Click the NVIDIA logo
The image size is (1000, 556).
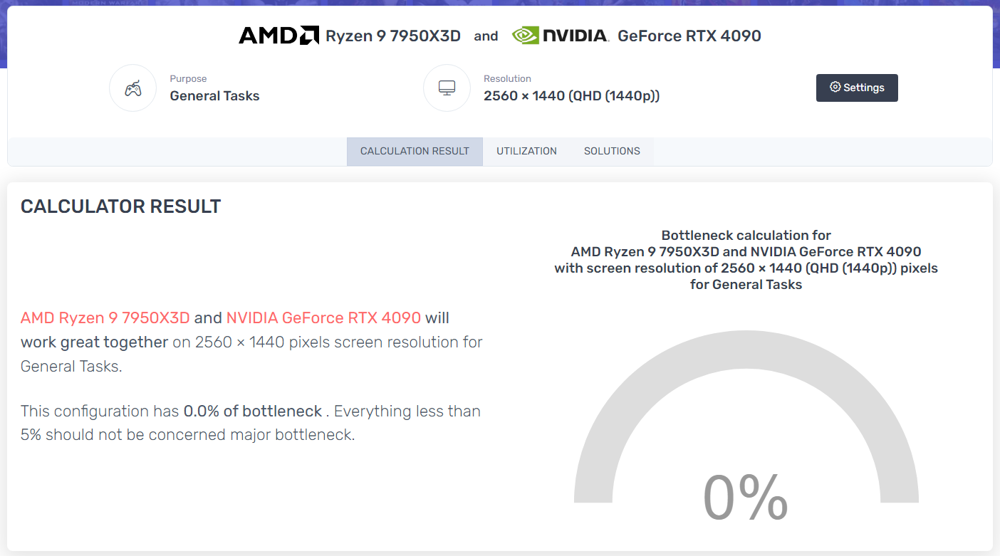pos(561,36)
